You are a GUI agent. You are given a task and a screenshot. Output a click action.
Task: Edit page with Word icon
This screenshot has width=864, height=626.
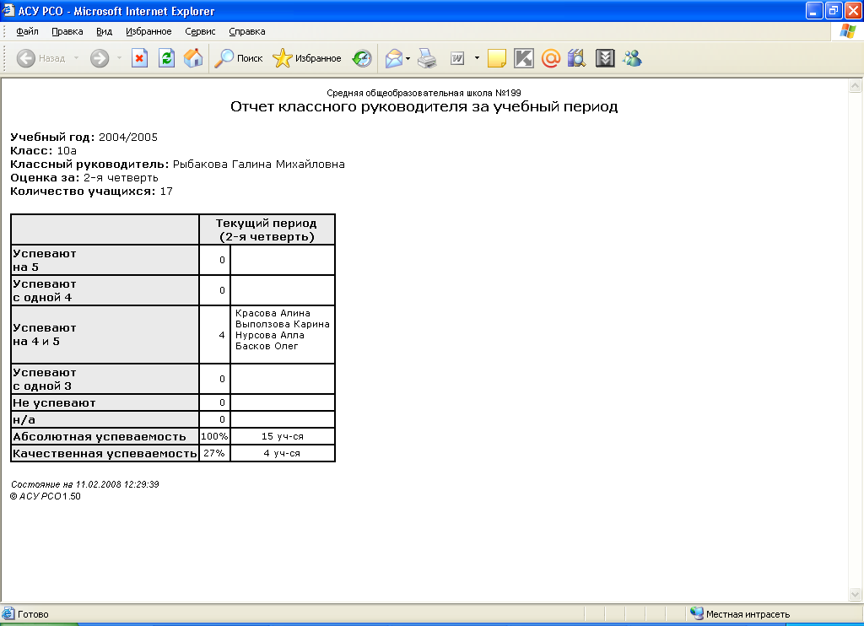tap(457, 58)
